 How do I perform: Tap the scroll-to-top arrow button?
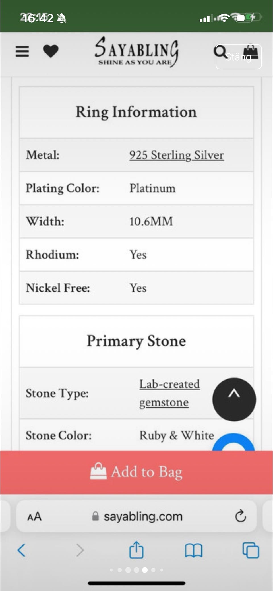[234, 399]
